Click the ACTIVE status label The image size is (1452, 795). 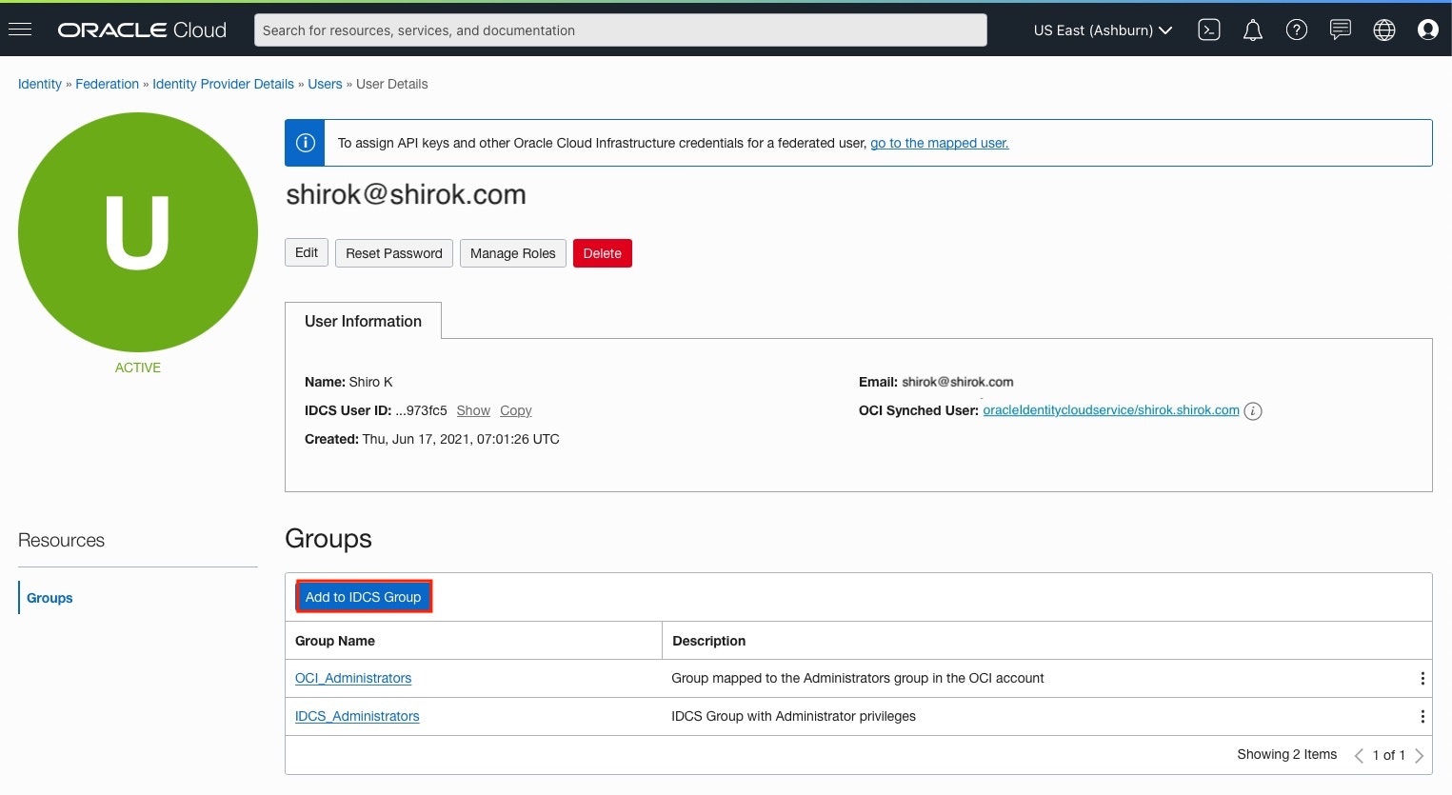tap(138, 368)
